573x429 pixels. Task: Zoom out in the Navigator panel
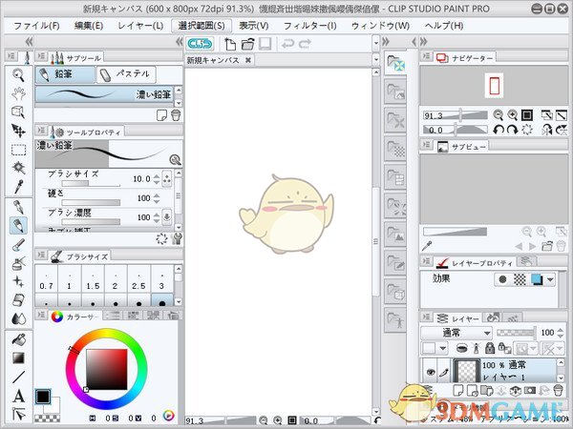(498, 115)
